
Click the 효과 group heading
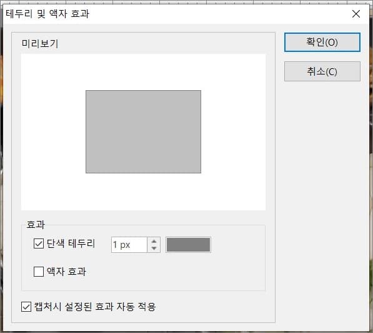[x=36, y=225]
